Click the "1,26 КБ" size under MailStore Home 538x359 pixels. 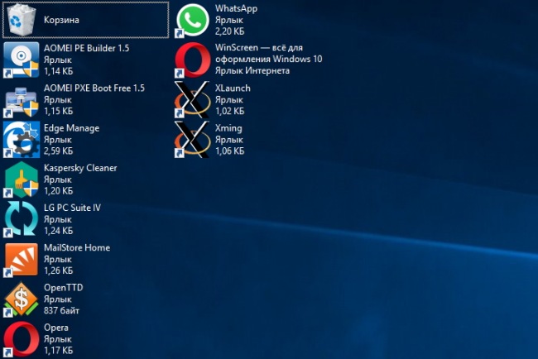click(x=58, y=270)
